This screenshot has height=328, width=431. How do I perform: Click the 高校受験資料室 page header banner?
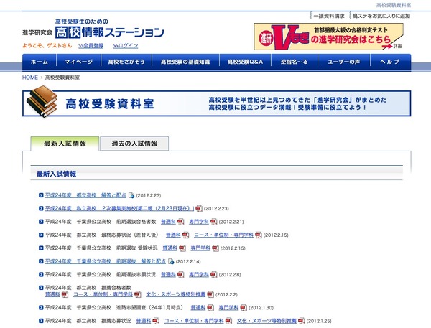point(217,103)
